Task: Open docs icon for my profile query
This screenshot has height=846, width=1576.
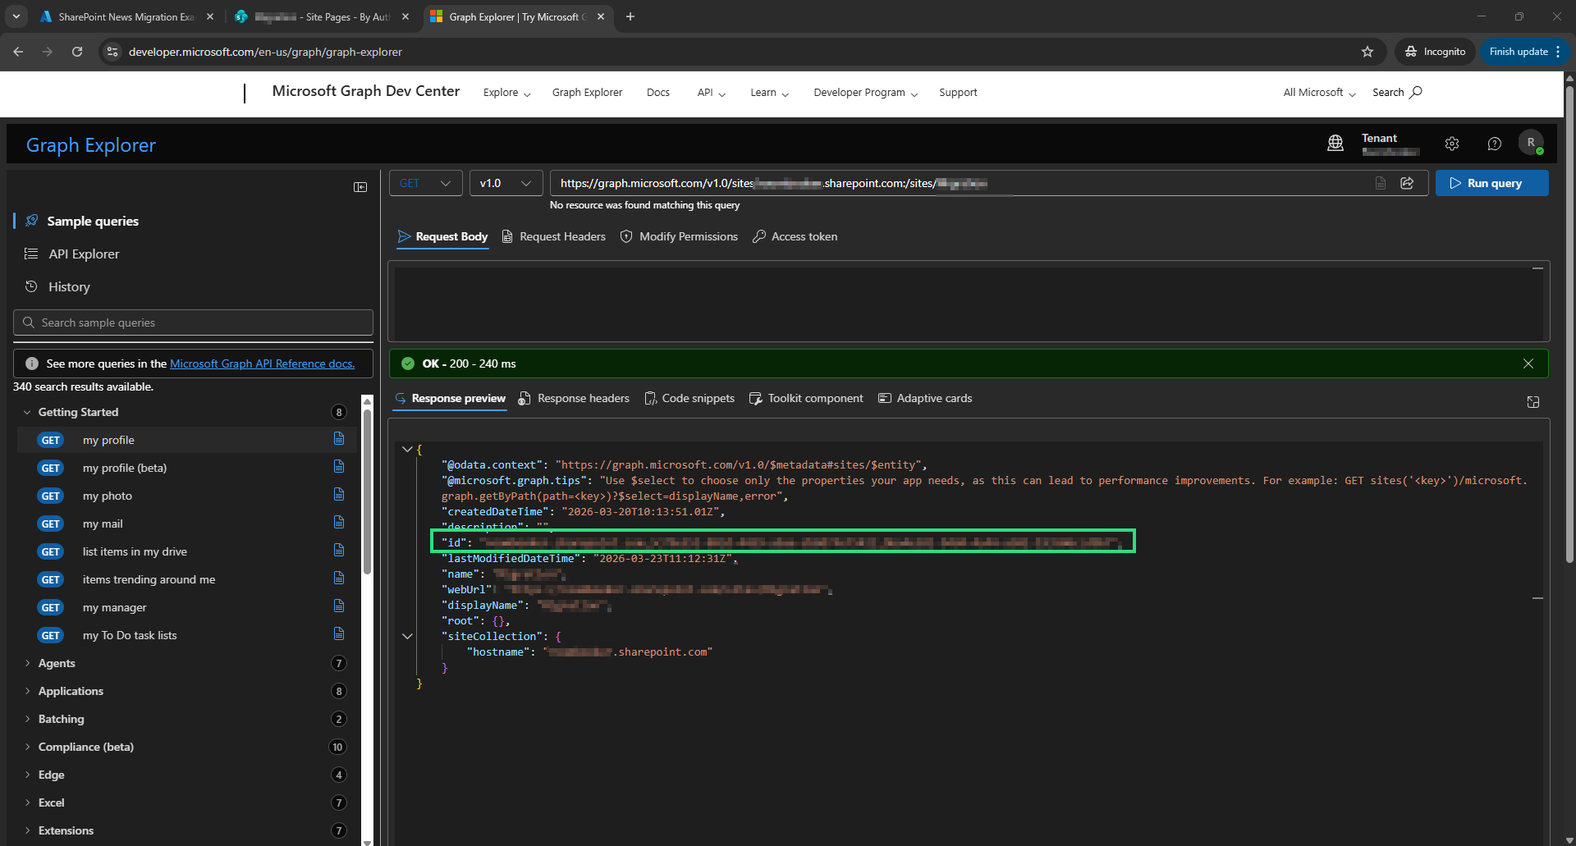Action: [339, 439]
